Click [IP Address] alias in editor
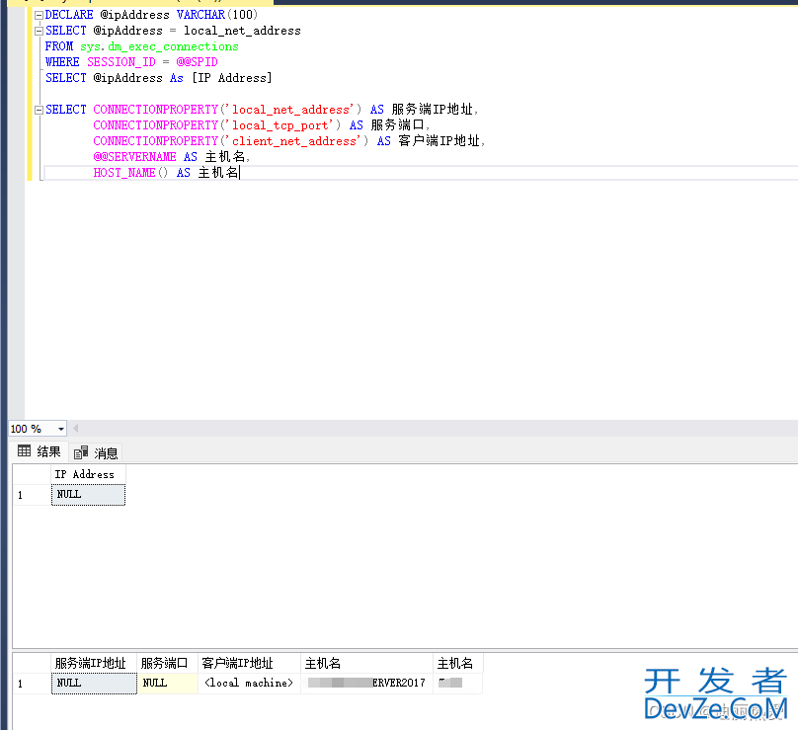798x730 pixels. [231, 78]
